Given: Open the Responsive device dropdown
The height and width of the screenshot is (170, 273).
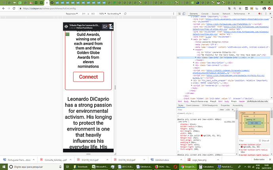Looking at the screenshot, I should 72,14.
